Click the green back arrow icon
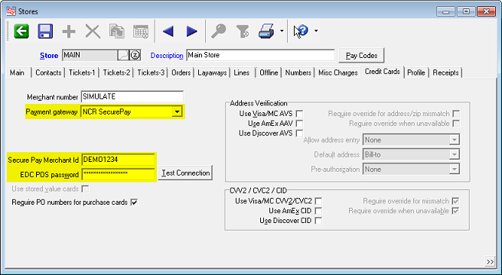Screen dimensions: 502x275 pyautogui.click(x=21, y=31)
